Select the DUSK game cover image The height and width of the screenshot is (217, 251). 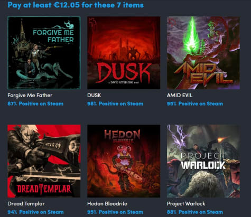(124, 53)
